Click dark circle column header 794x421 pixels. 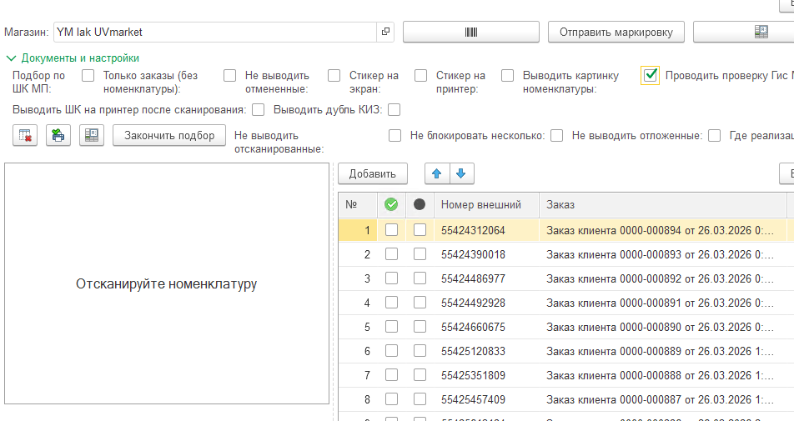coord(420,204)
